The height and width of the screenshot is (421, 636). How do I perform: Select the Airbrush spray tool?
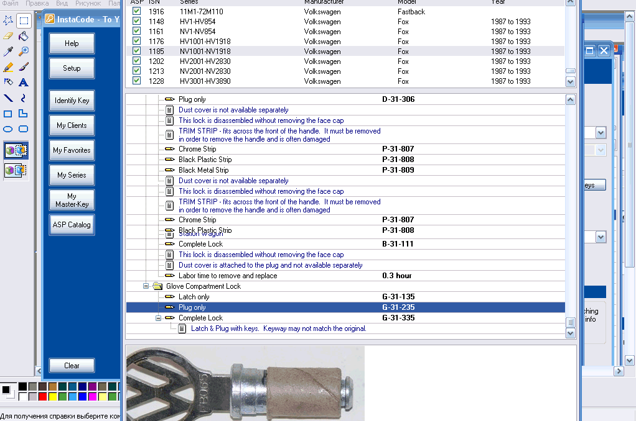(x=8, y=83)
